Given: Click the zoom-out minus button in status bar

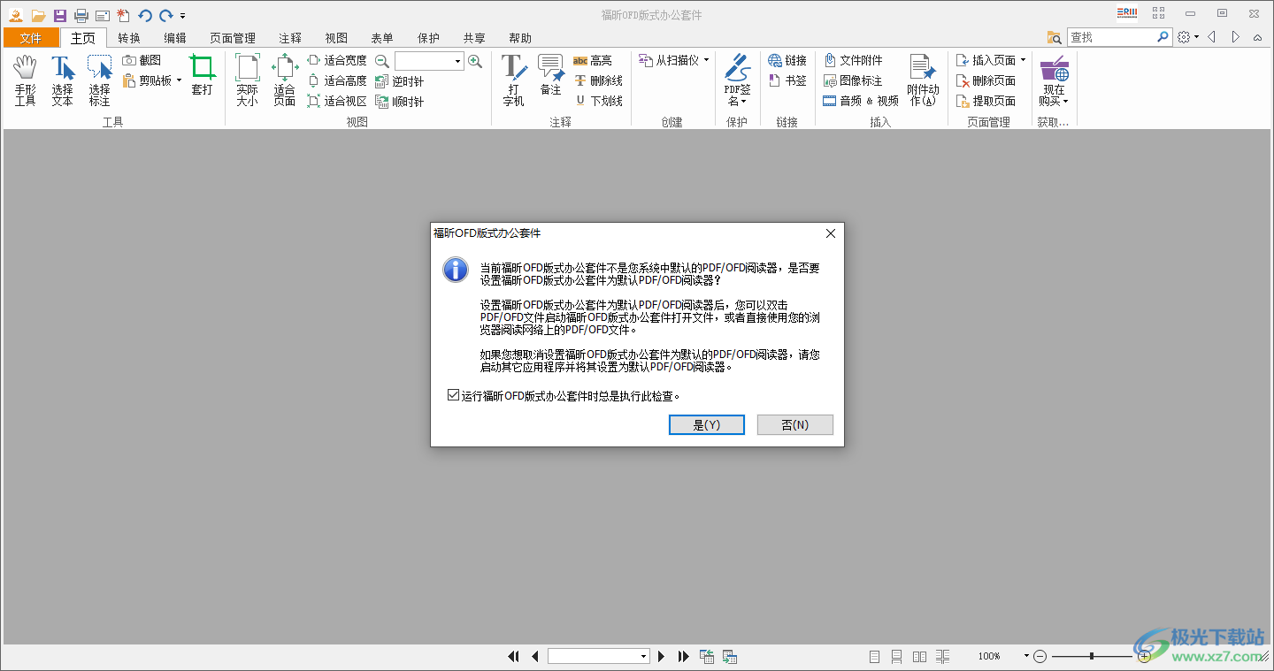Looking at the screenshot, I should 1040,656.
